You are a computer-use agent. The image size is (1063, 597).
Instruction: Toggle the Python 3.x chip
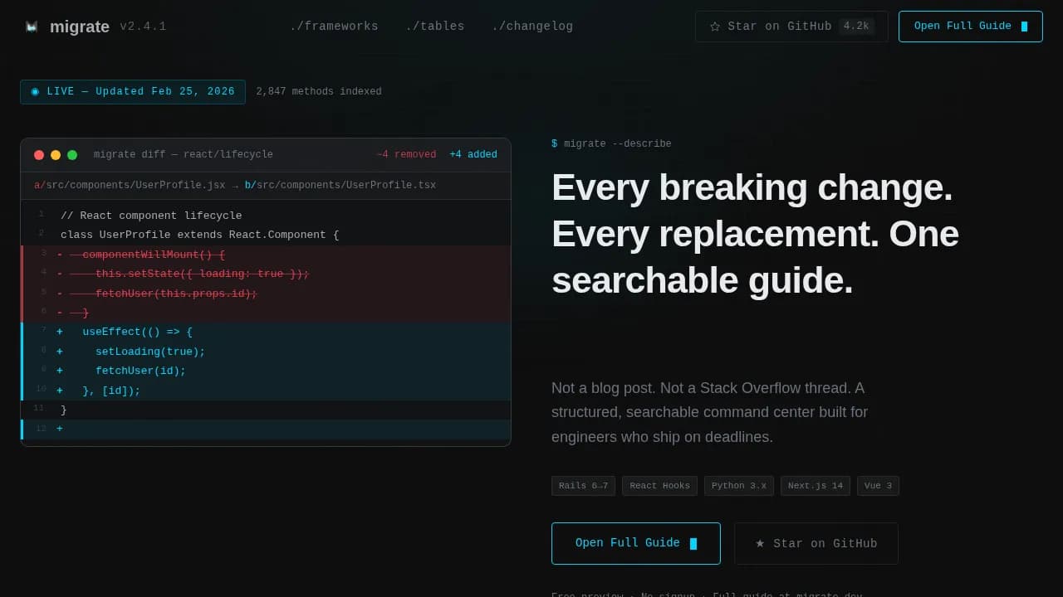pos(738,485)
